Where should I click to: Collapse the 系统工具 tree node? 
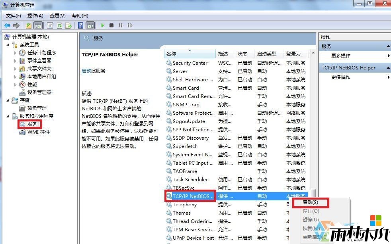(8, 45)
